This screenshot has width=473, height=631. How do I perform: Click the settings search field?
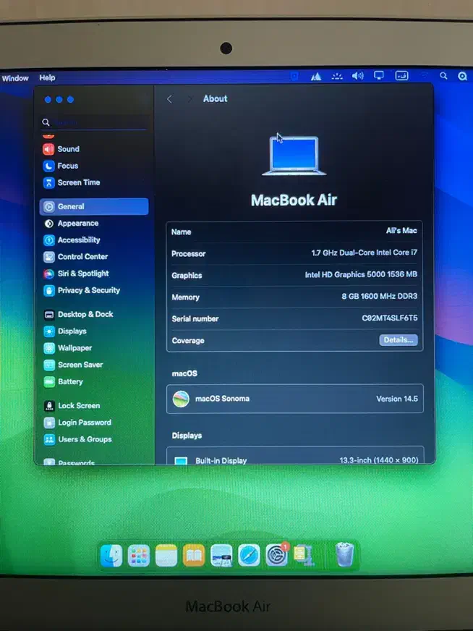(x=95, y=122)
